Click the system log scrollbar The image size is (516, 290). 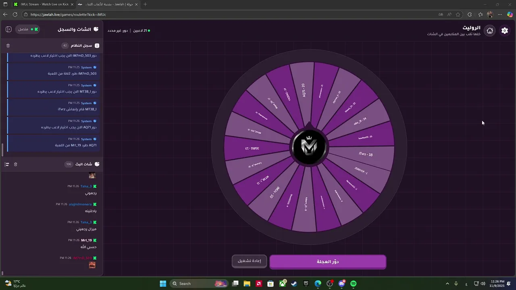coord(2,150)
